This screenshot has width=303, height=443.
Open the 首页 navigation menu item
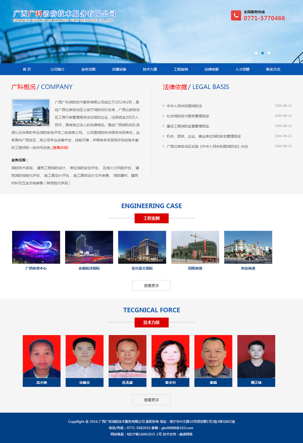[x=27, y=69]
